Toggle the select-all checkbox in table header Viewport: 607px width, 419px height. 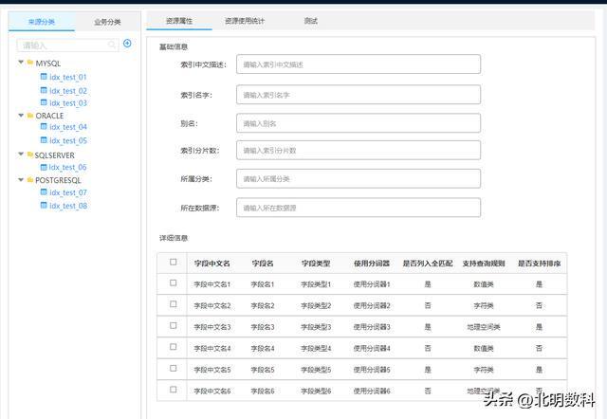point(173,262)
